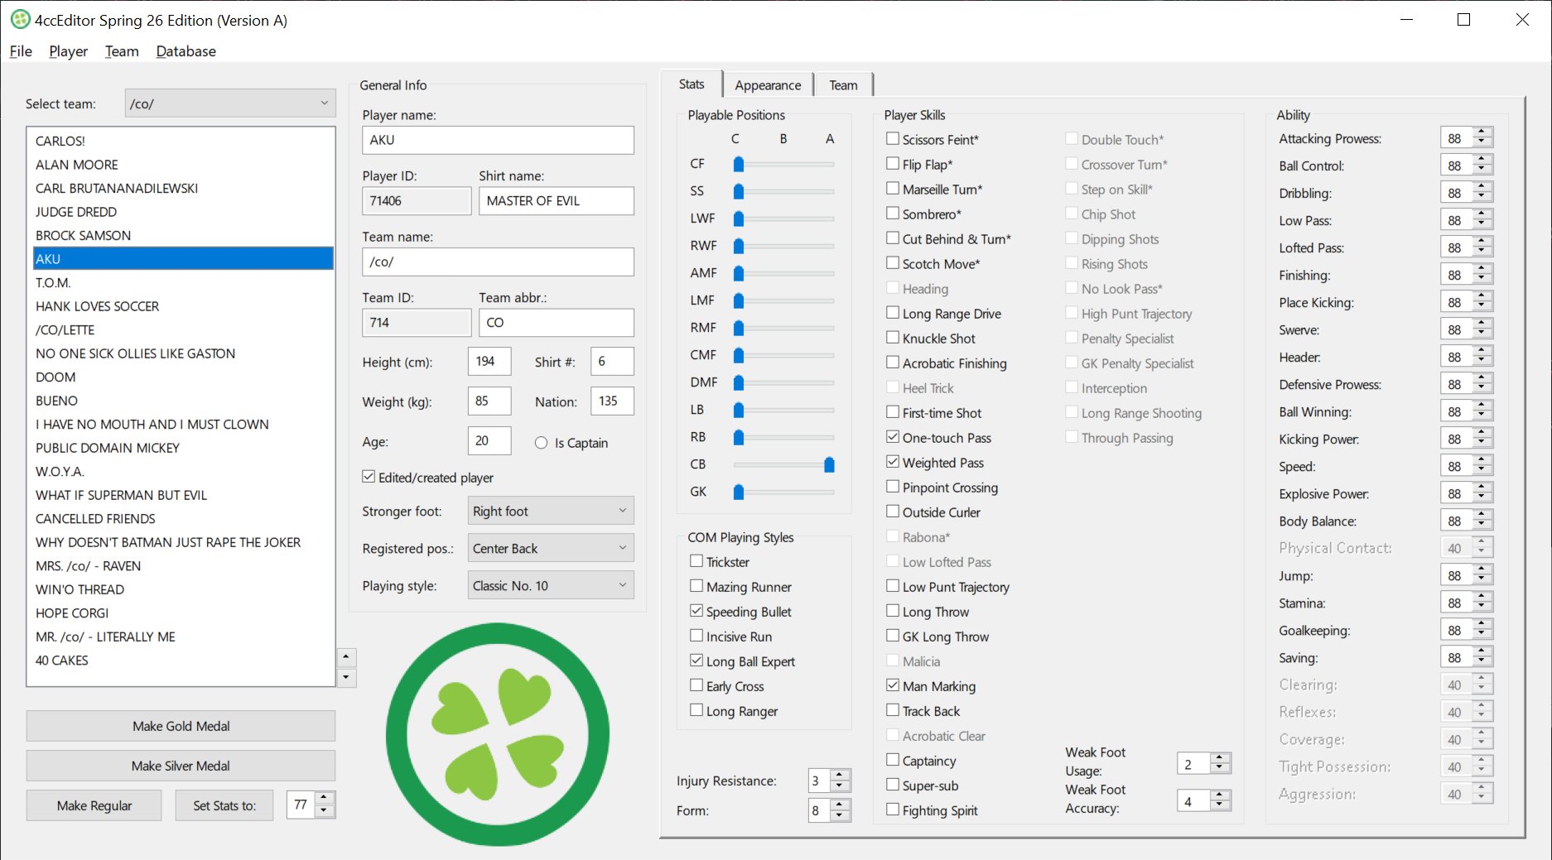Uncheck Speeding Bullet playing style
The width and height of the screenshot is (1552, 860).
(696, 611)
